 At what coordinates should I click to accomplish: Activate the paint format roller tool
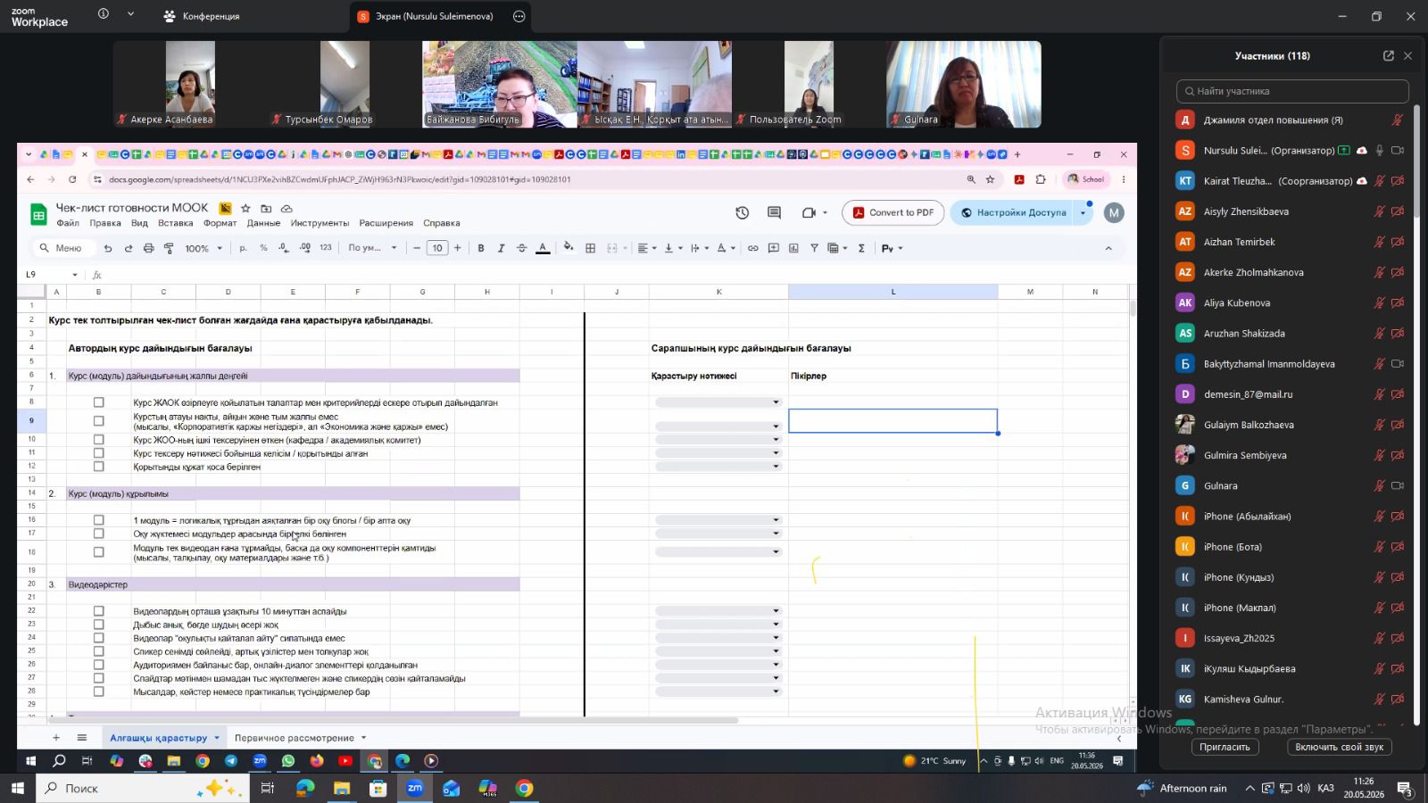(x=169, y=248)
